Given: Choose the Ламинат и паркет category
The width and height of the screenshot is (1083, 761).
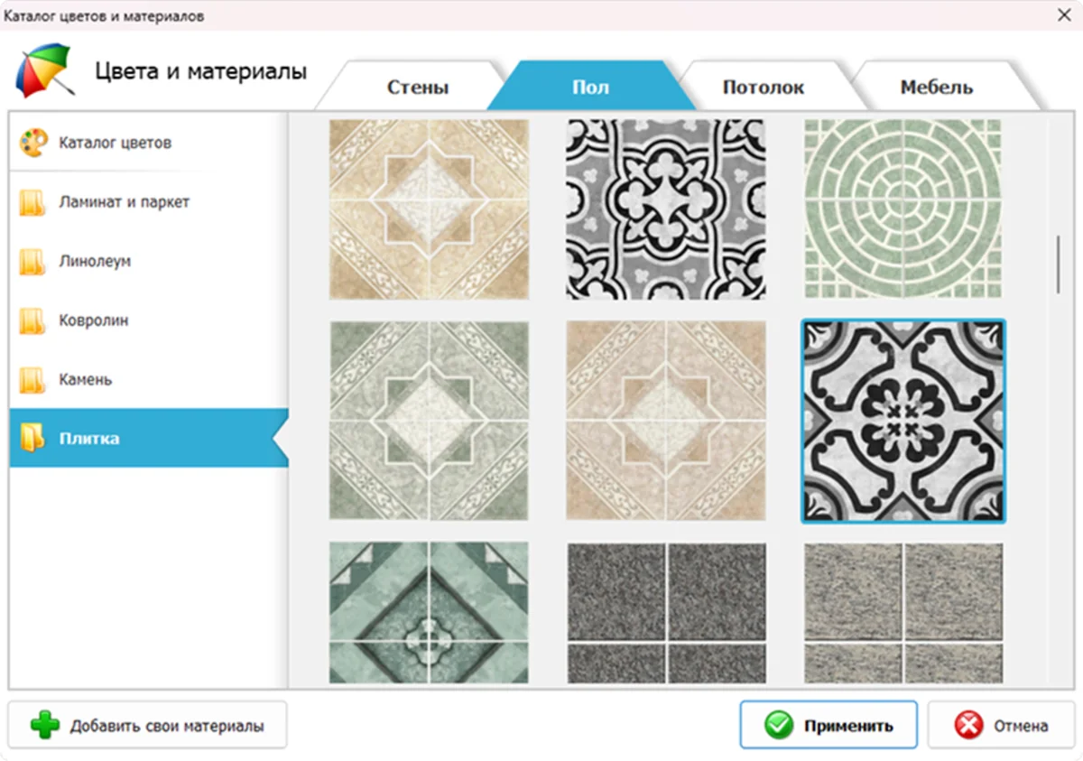Looking at the screenshot, I should [x=149, y=202].
